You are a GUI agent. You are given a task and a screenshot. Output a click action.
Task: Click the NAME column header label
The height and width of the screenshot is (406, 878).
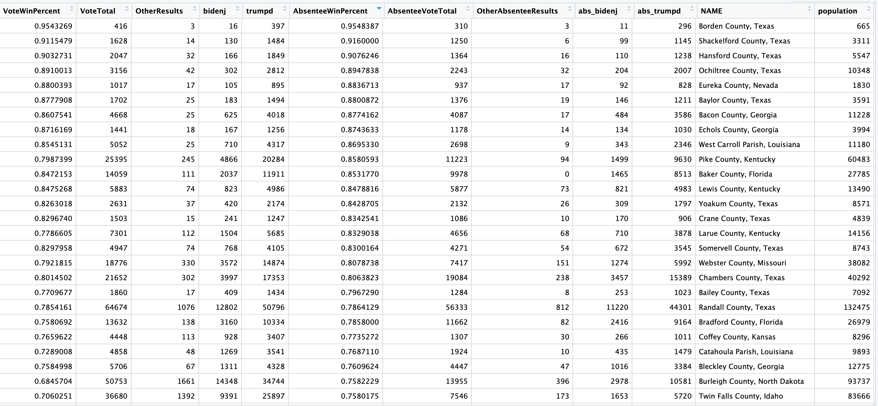pyautogui.click(x=711, y=11)
